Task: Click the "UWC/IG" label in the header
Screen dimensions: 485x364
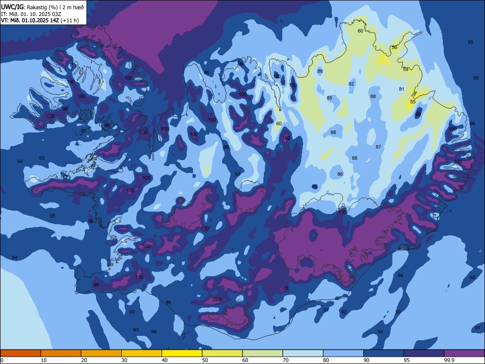Action: coord(12,7)
